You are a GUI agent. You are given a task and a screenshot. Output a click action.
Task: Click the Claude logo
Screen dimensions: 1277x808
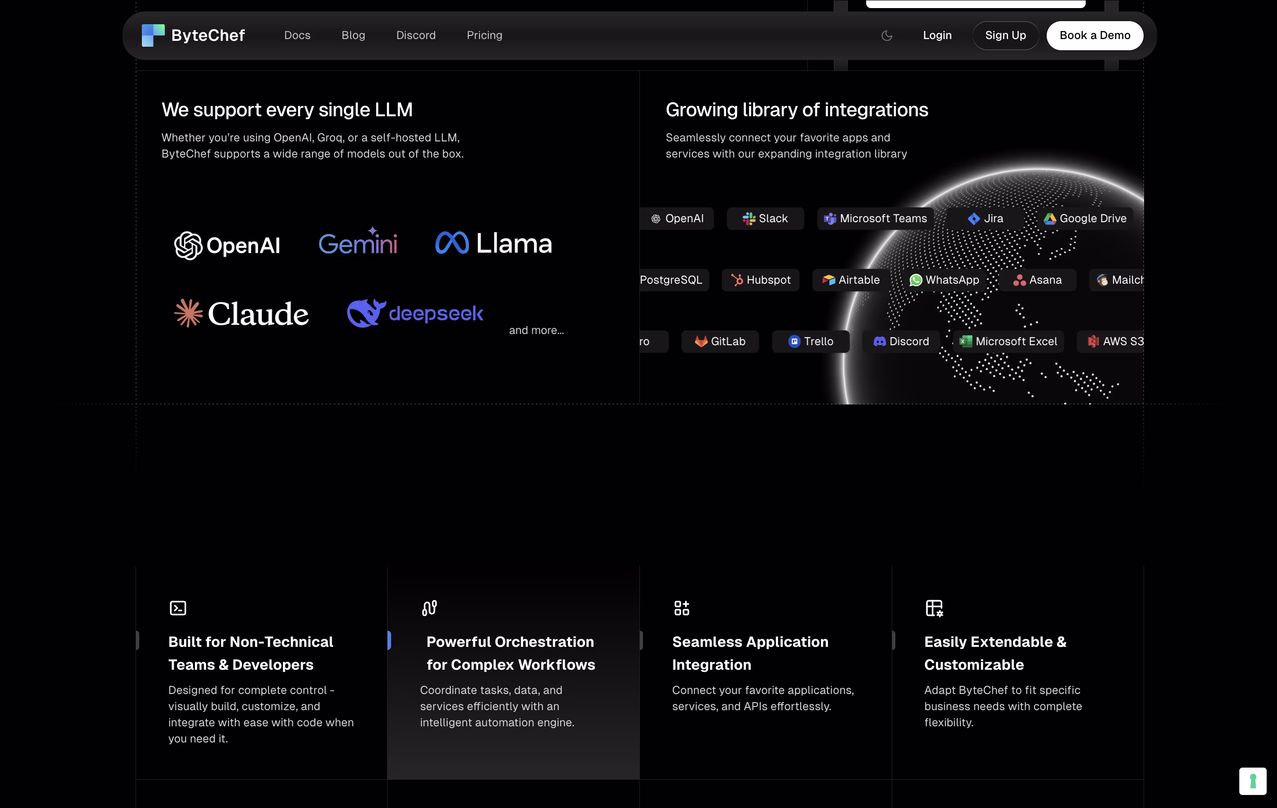pyautogui.click(x=241, y=313)
